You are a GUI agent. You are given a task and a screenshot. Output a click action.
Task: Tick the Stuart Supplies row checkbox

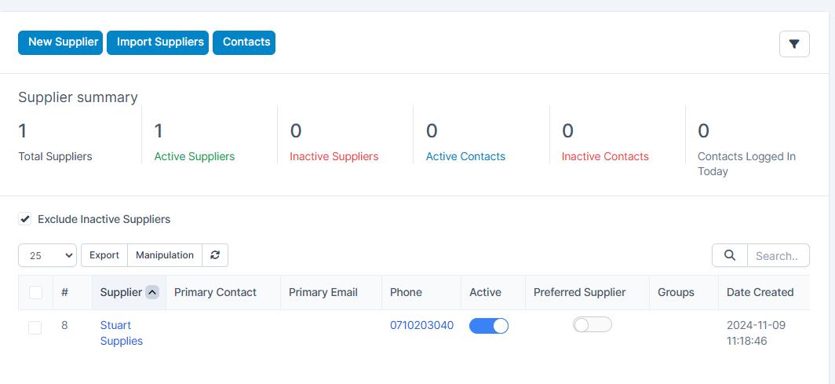pos(35,327)
